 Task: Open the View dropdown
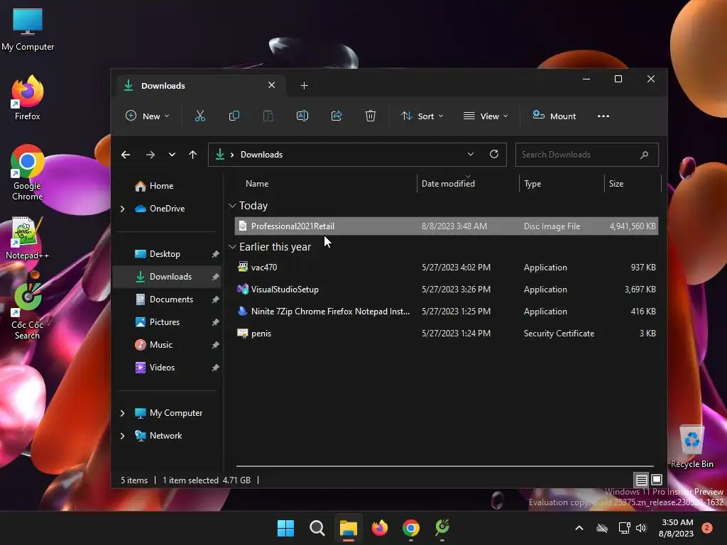tap(486, 116)
